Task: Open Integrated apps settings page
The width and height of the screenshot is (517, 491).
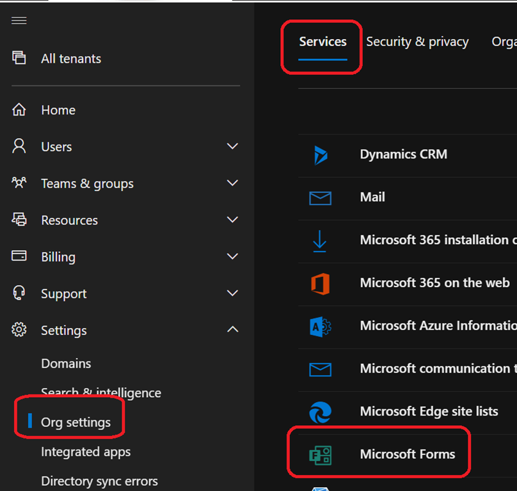Action: [86, 451]
